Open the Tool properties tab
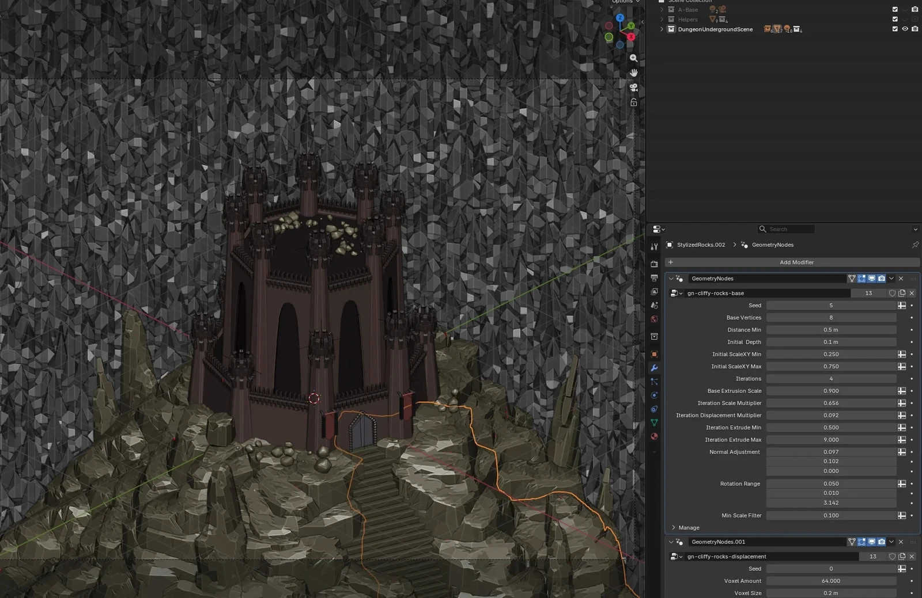 [654, 246]
